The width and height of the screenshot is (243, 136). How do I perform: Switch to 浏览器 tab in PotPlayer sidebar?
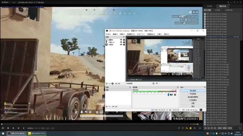[210, 6]
